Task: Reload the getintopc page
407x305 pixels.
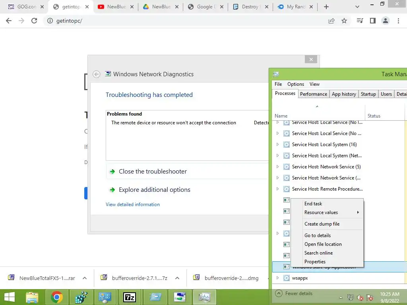Action: [x=34, y=21]
